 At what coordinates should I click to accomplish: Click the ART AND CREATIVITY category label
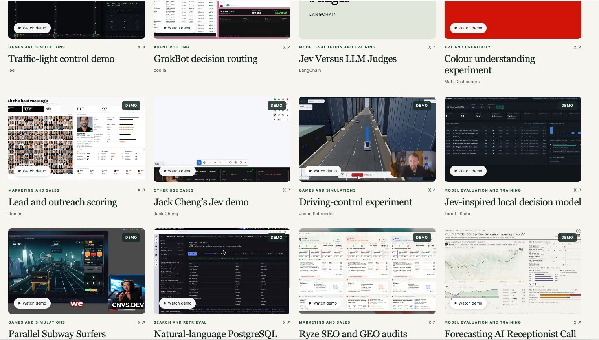pyautogui.click(x=467, y=47)
